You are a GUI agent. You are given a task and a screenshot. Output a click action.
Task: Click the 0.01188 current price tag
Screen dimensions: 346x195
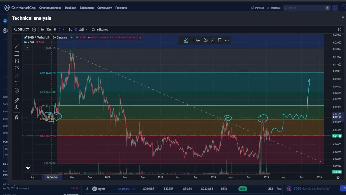click(x=337, y=136)
